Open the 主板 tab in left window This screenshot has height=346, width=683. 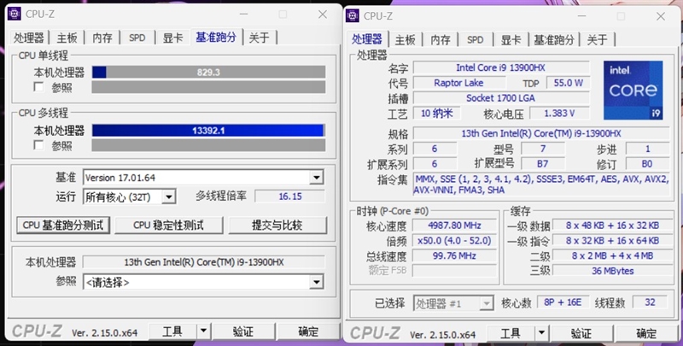tap(67, 38)
